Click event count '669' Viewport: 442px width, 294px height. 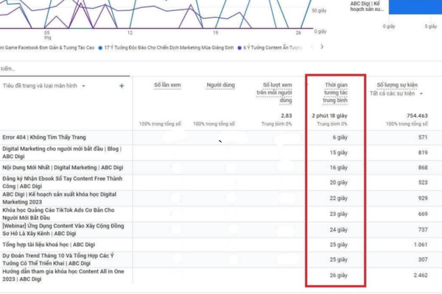coord(423,214)
